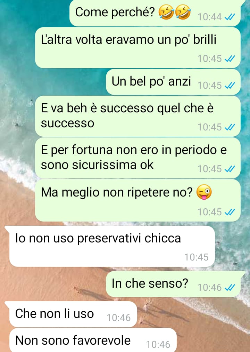250x352 pixels.
Task: Tap the 'Come perché?' message bubble
Action: (x=155, y=13)
